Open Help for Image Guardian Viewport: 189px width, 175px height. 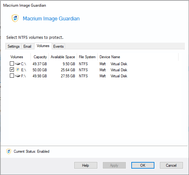click(x=86, y=165)
